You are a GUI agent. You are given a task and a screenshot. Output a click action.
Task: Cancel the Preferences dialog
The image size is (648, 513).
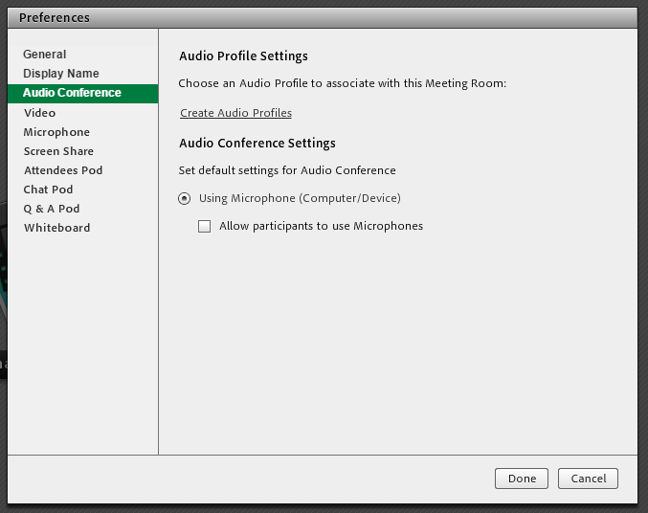coord(589,479)
